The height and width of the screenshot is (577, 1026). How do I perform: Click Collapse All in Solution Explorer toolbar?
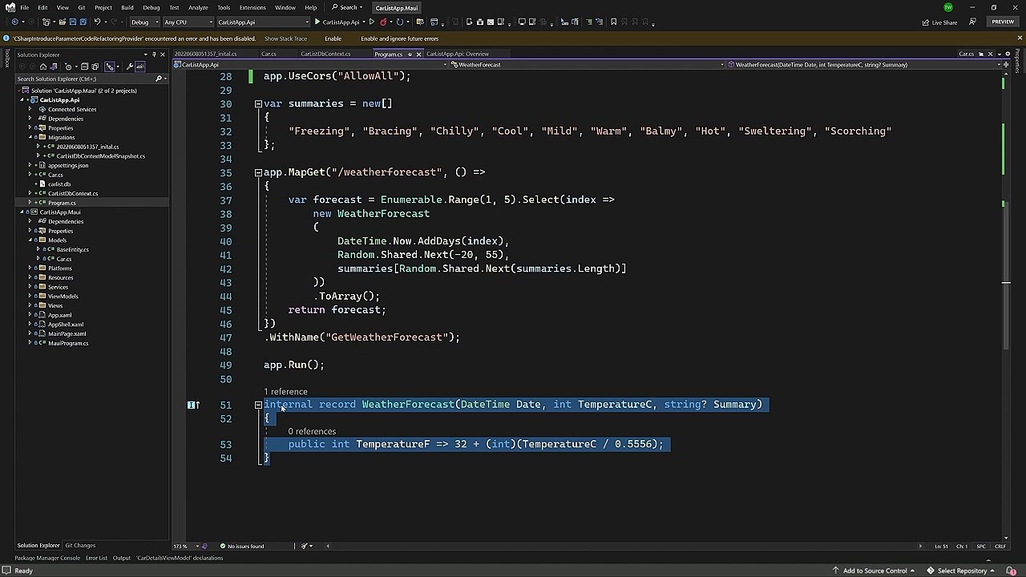[86, 67]
